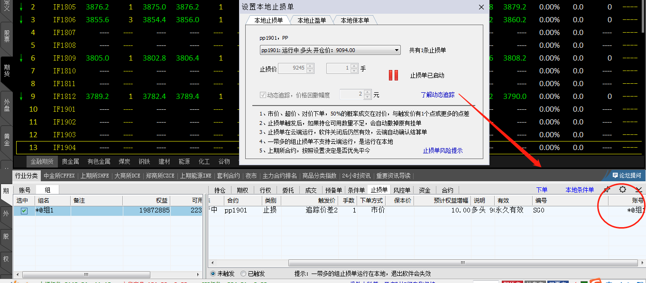The width and height of the screenshot is (646, 283).
Task: Switch to the 本地止盈单 tab
Action: click(x=312, y=20)
